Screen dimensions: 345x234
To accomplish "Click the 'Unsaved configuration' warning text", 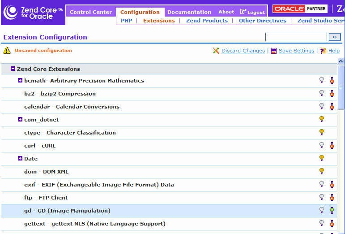I will (x=43, y=51).
